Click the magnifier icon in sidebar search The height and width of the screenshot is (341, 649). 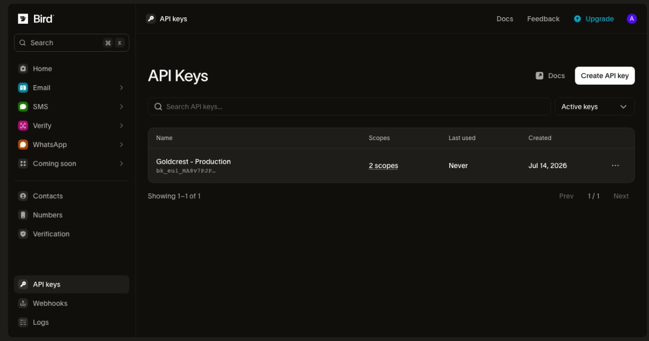(23, 43)
